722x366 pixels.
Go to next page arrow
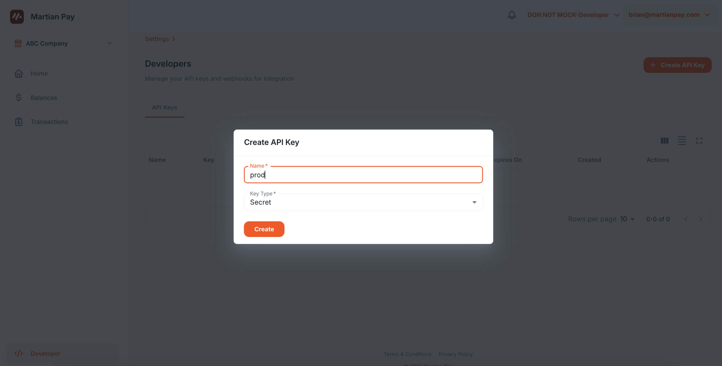(x=700, y=219)
